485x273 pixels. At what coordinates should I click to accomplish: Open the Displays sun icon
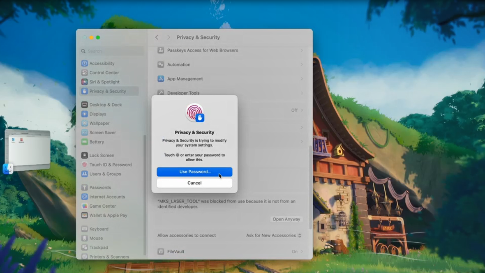pyautogui.click(x=84, y=114)
